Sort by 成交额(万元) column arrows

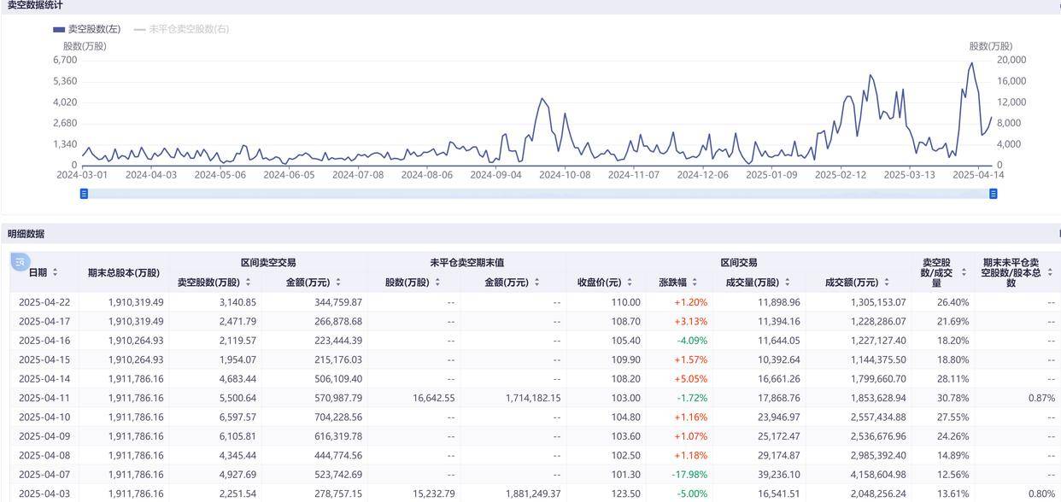(x=886, y=283)
